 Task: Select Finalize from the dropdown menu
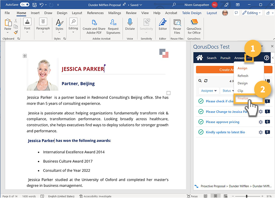pyautogui.click(x=243, y=98)
